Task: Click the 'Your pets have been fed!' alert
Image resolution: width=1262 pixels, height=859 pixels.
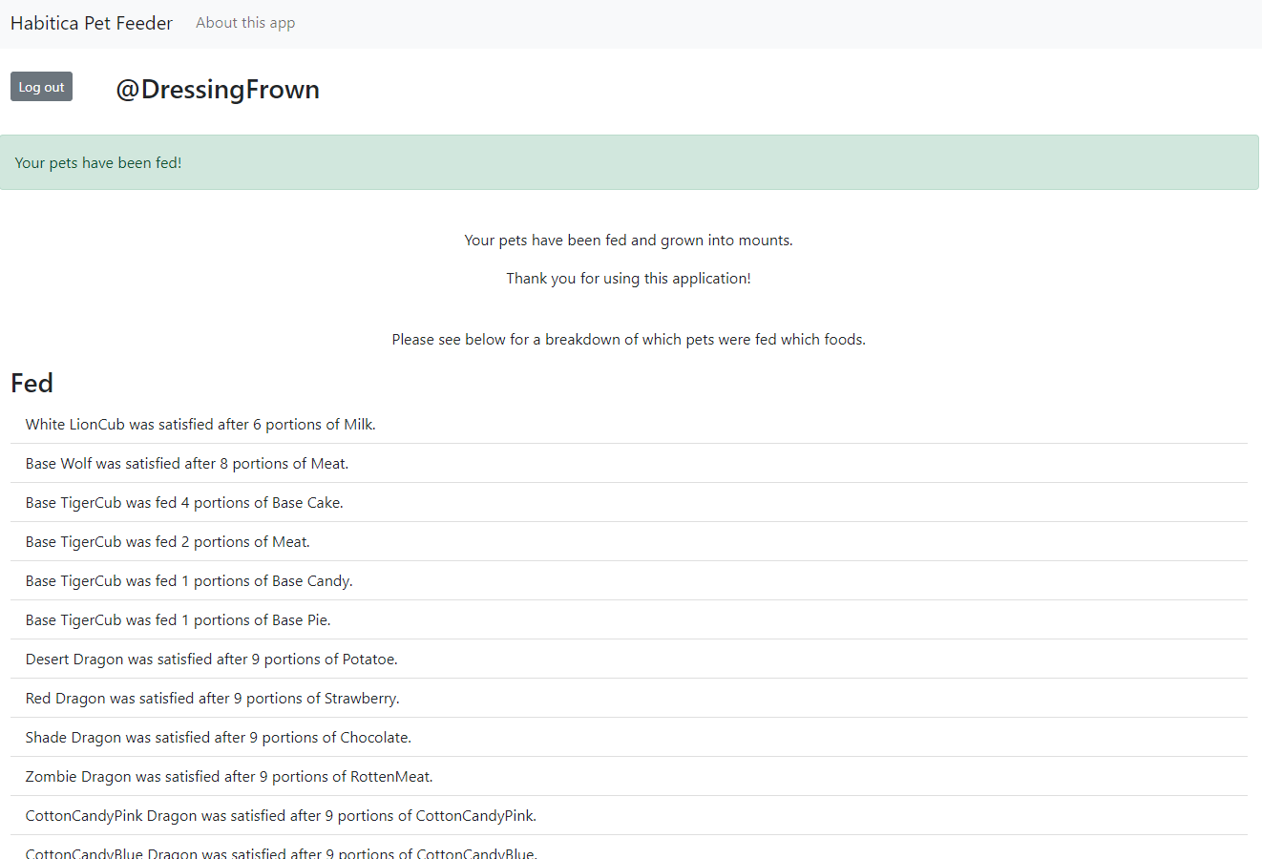Action: 629,162
